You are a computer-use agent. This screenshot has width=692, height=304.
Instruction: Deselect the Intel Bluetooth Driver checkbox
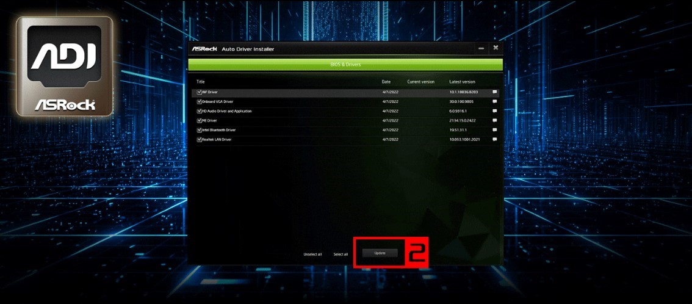coord(199,130)
